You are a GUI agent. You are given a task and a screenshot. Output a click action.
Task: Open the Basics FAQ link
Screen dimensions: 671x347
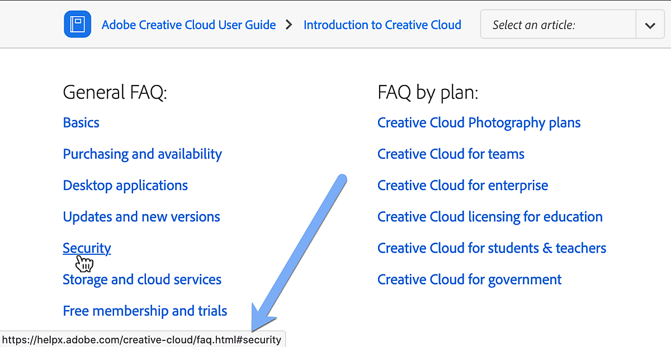(x=81, y=123)
